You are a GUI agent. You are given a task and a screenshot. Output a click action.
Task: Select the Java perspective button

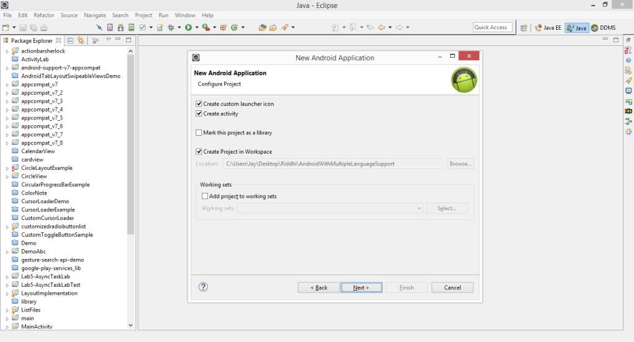click(x=576, y=27)
